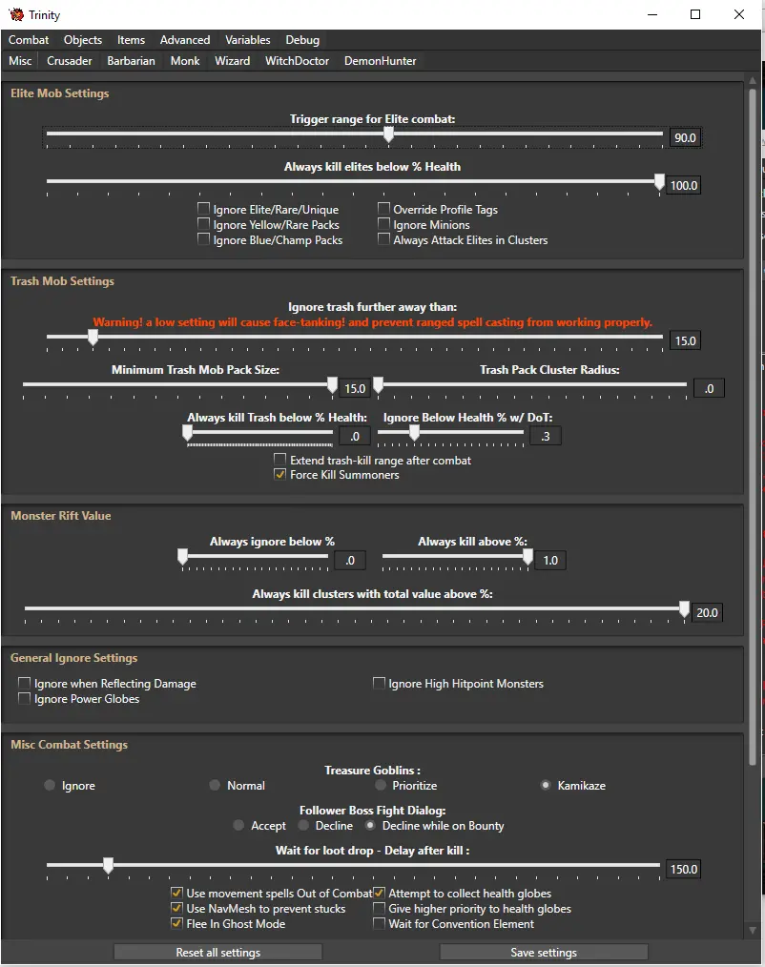Open the Items menu tab

[x=132, y=39]
